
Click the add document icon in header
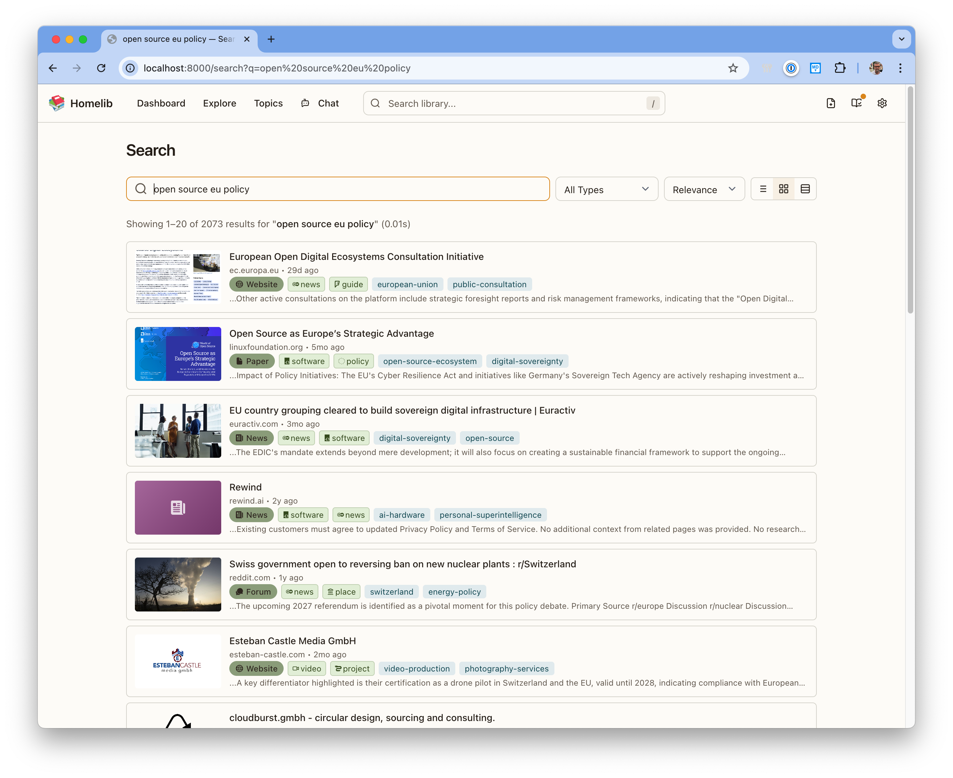[831, 103]
